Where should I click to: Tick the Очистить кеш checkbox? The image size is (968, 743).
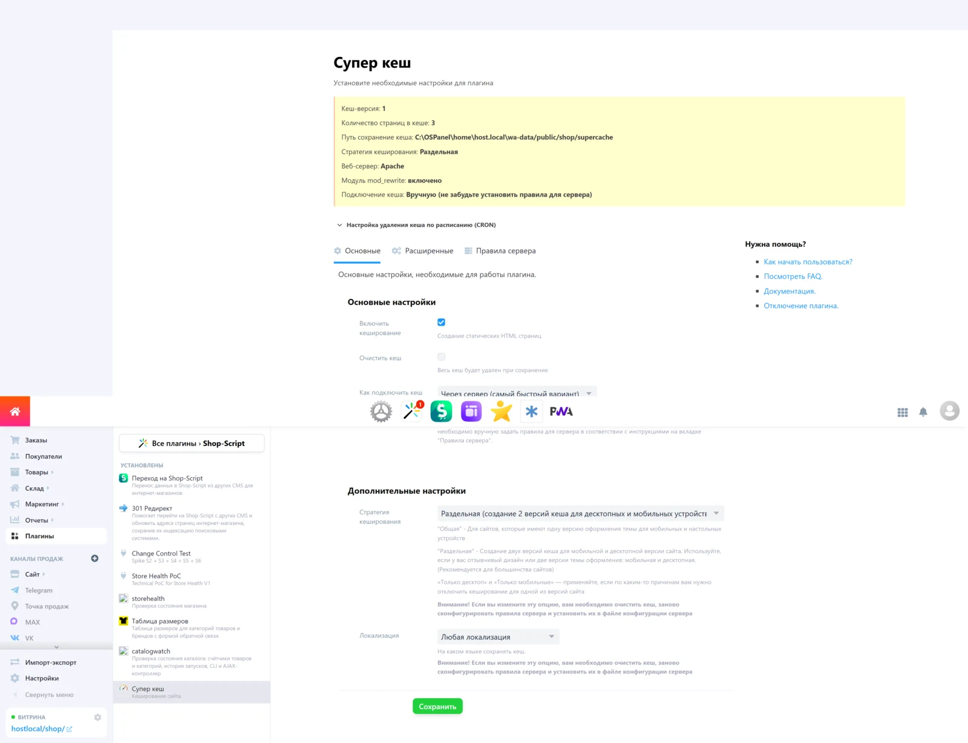[441, 357]
